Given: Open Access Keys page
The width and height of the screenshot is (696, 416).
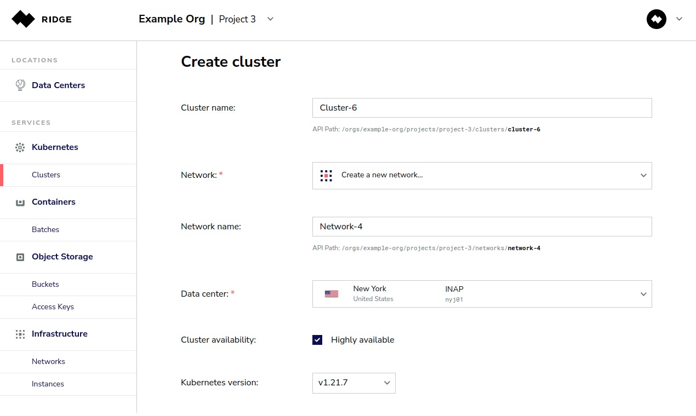Looking at the screenshot, I should pos(53,307).
